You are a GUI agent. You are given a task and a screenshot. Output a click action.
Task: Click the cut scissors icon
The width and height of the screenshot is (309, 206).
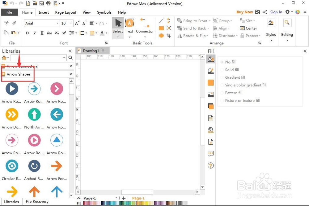coord(6,23)
